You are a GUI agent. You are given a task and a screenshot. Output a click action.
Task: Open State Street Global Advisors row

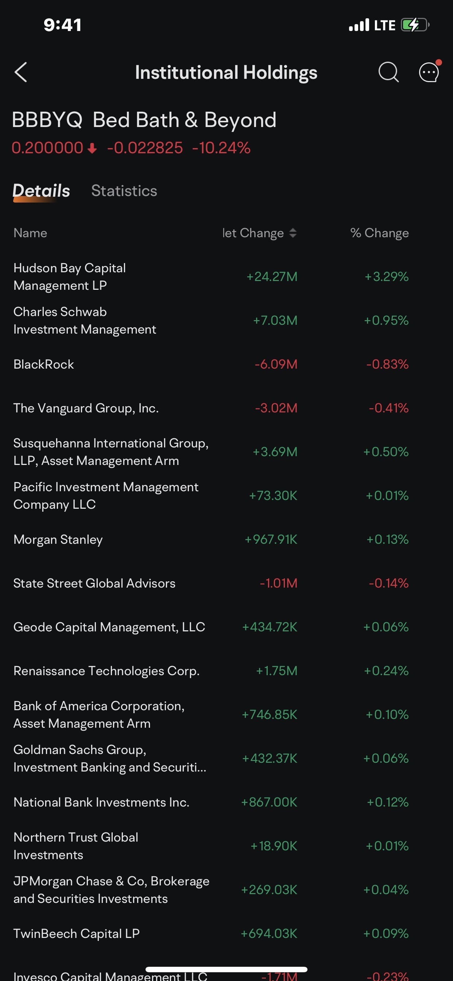pos(152,583)
